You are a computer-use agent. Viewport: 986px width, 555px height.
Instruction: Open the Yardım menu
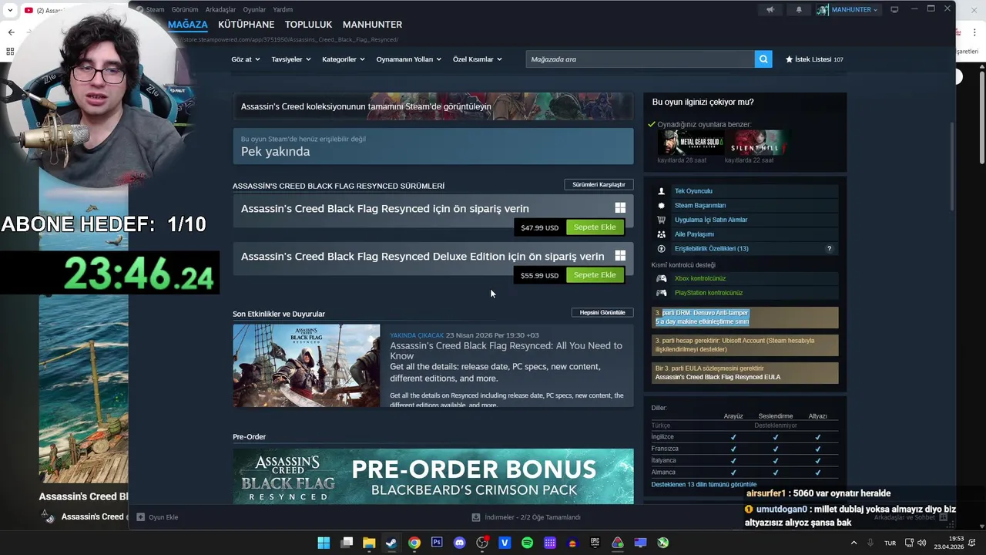point(283,10)
